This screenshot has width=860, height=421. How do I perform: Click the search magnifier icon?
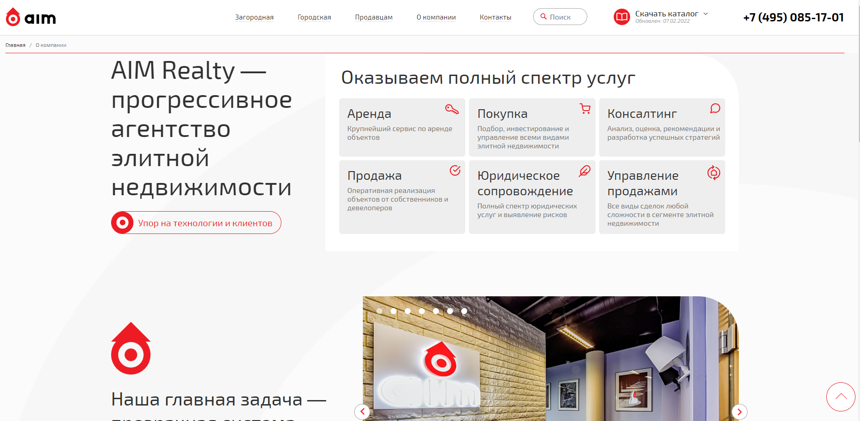point(543,17)
